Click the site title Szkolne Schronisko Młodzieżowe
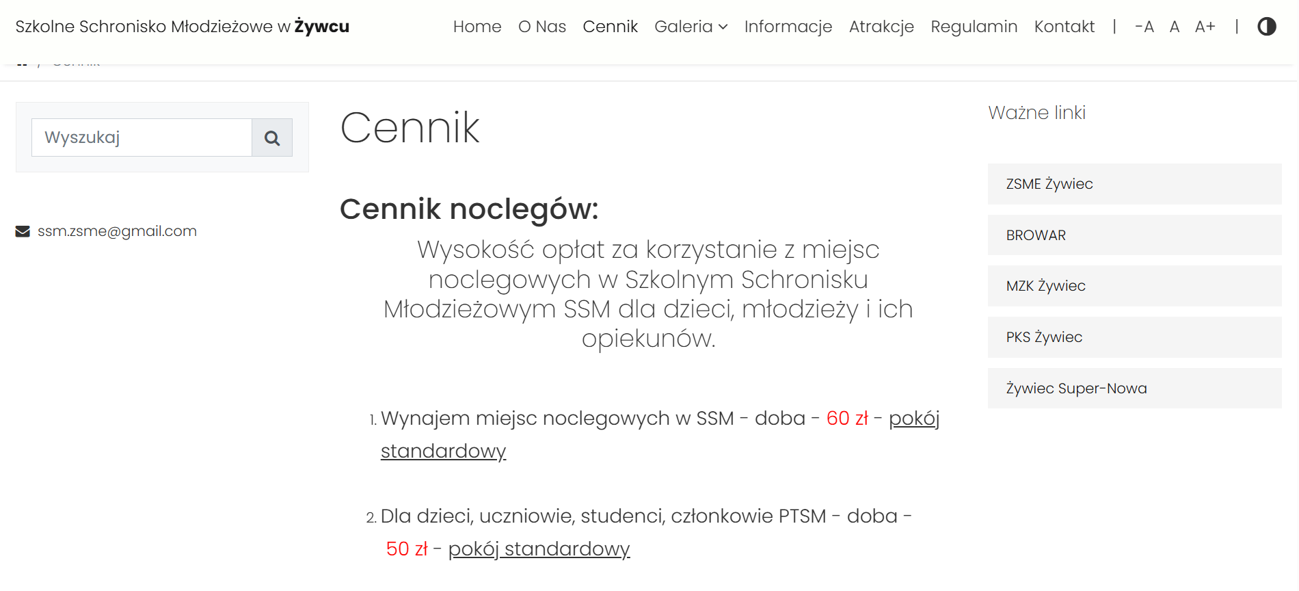The height and width of the screenshot is (591, 1299). pos(182,27)
